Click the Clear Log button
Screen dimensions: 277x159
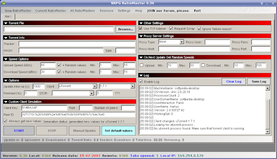234,81
